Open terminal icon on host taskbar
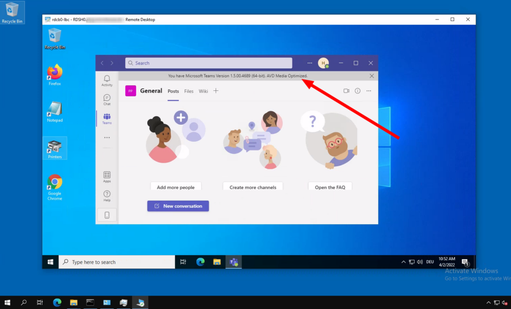The height and width of the screenshot is (309, 511). 90,303
